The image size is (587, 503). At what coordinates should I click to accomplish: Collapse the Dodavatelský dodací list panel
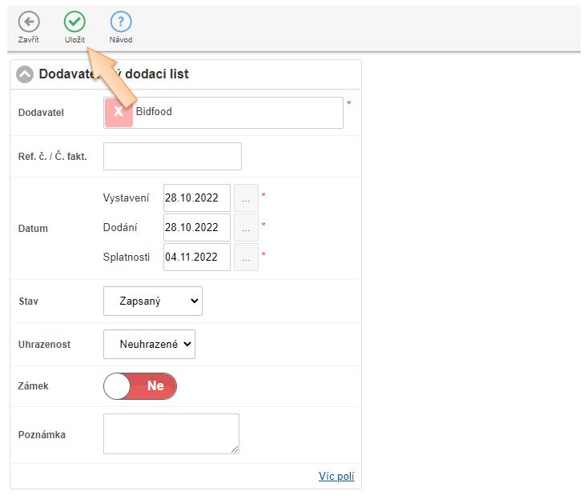pyautogui.click(x=25, y=74)
